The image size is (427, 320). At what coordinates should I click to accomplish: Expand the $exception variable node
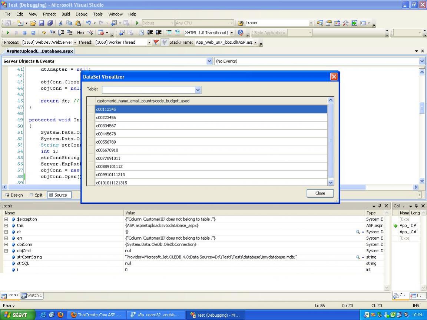6,219
